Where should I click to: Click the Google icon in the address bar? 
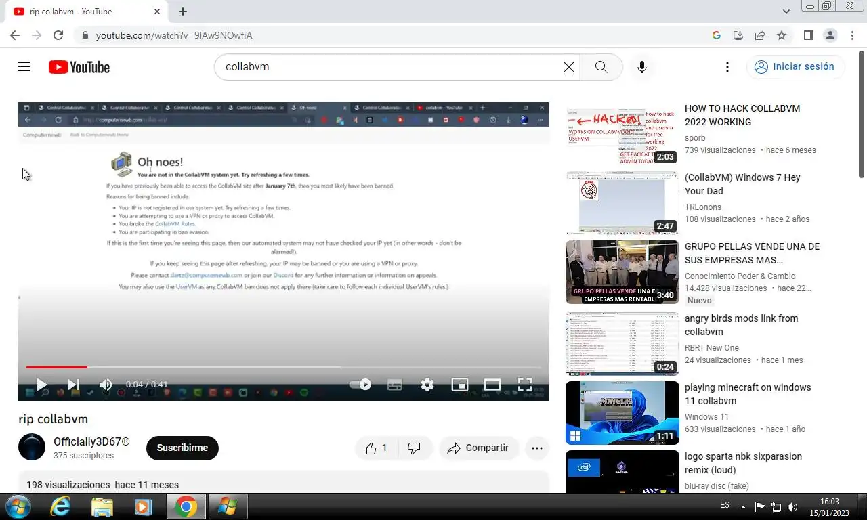point(717,35)
